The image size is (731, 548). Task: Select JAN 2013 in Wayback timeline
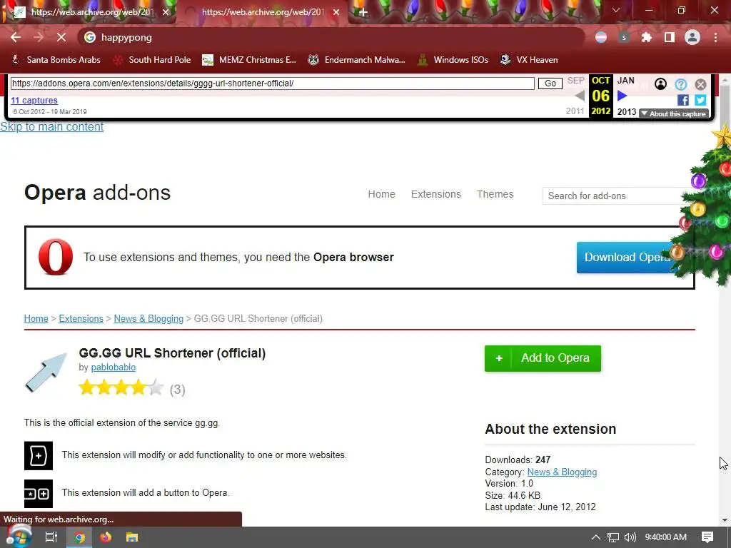coord(626,81)
